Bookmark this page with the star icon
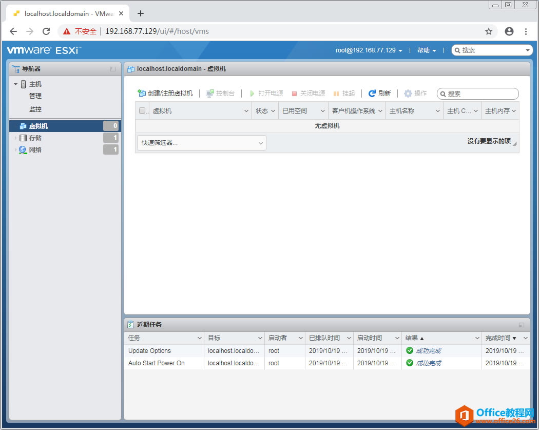The height and width of the screenshot is (430, 539). tap(489, 31)
